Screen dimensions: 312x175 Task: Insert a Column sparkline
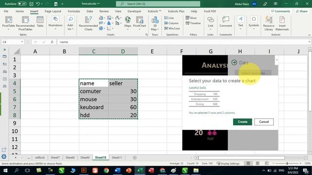tap(171, 23)
